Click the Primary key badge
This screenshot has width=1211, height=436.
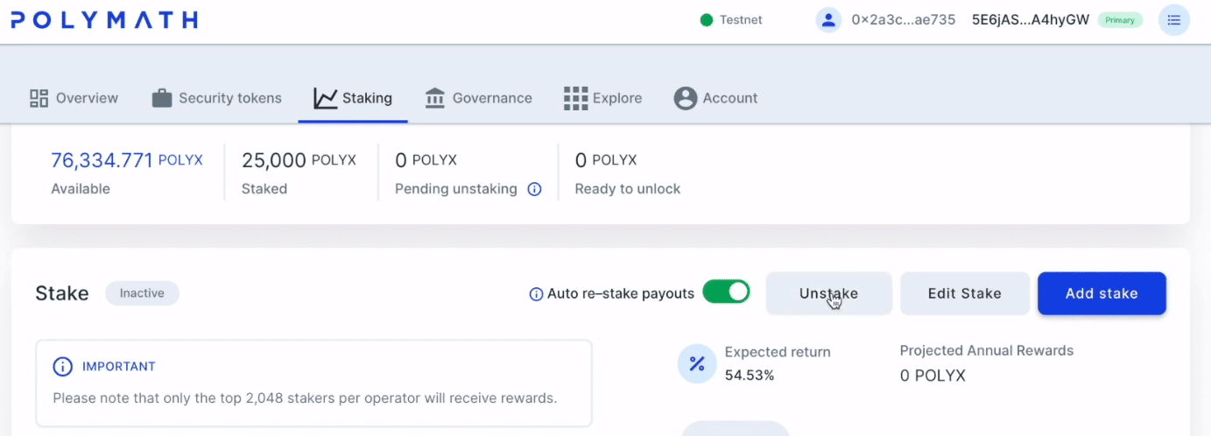click(1120, 20)
